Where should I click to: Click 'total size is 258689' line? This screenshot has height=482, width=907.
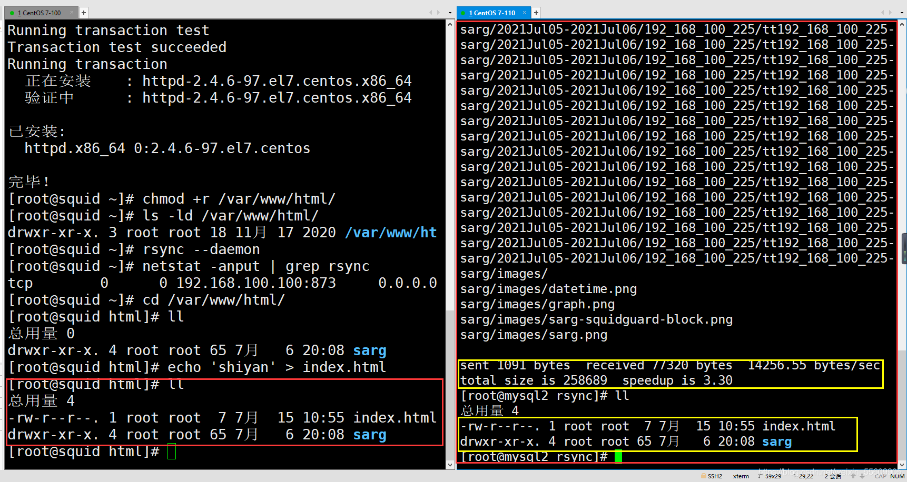(596, 380)
